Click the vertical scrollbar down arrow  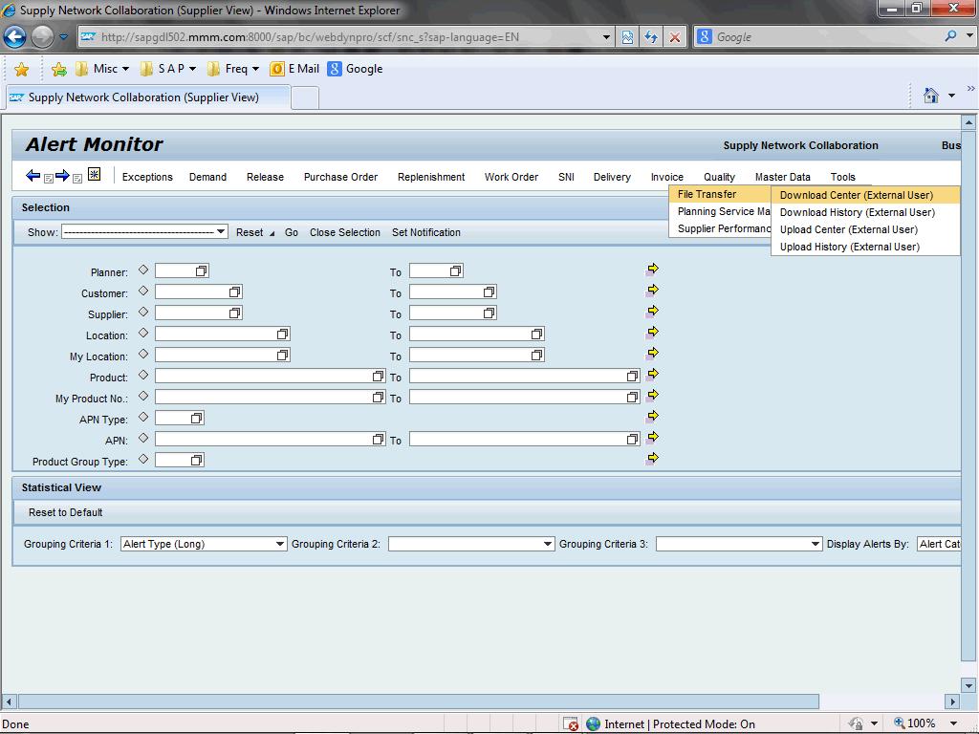(x=969, y=685)
